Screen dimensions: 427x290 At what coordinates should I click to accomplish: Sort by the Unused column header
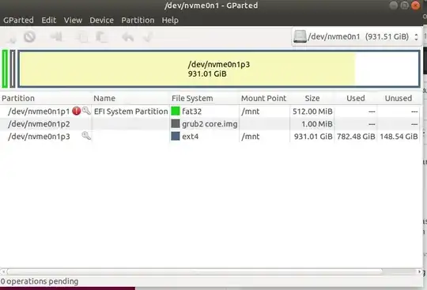pyautogui.click(x=398, y=98)
